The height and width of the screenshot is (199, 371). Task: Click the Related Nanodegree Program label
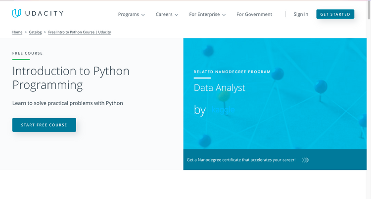click(x=232, y=72)
